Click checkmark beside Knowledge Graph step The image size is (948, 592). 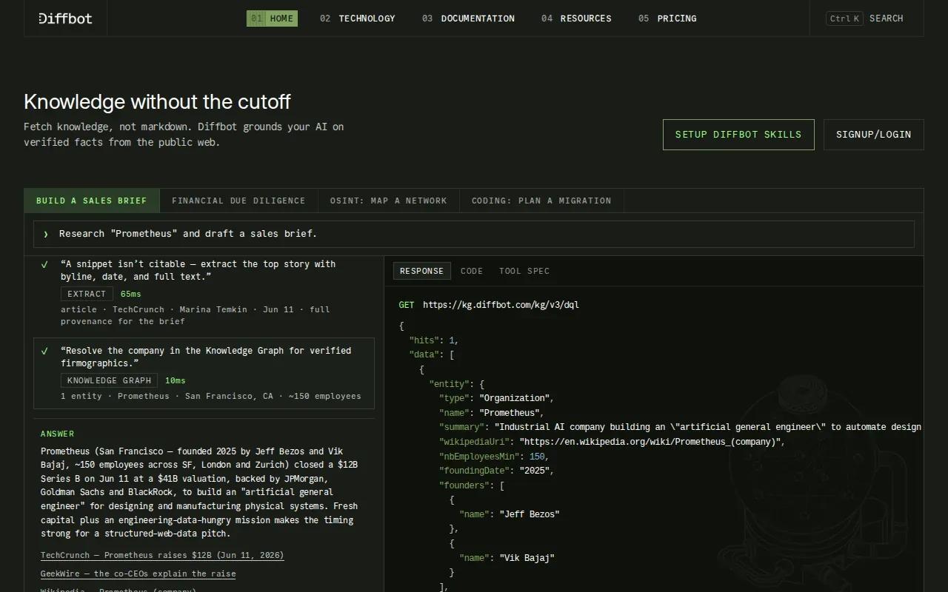click(44, 351)
